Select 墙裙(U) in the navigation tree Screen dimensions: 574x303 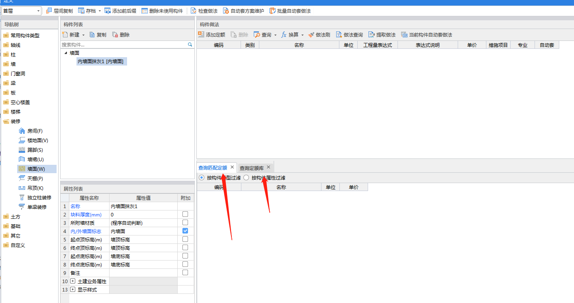[31, 159]
